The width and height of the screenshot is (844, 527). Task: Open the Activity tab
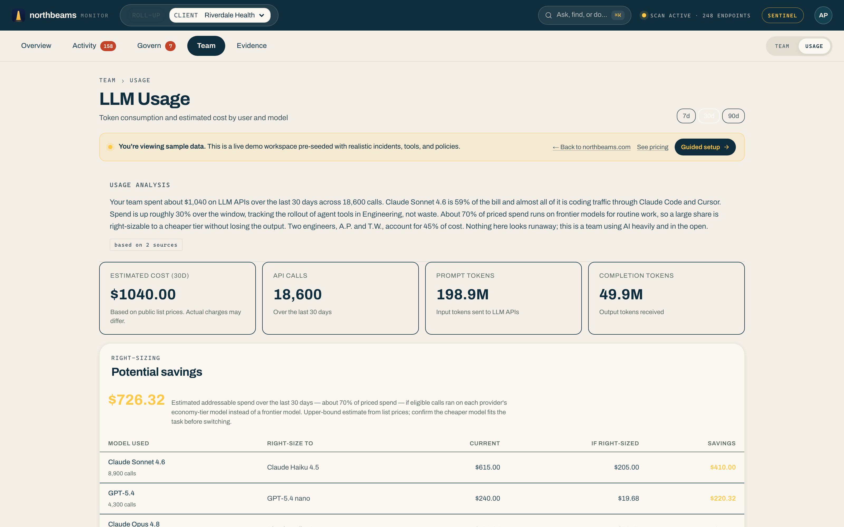[94, 46]
